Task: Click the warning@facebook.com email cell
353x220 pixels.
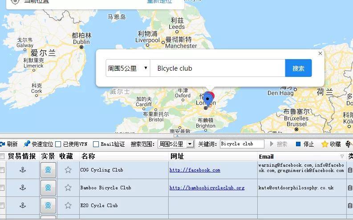Action: (x=302, y=170)
